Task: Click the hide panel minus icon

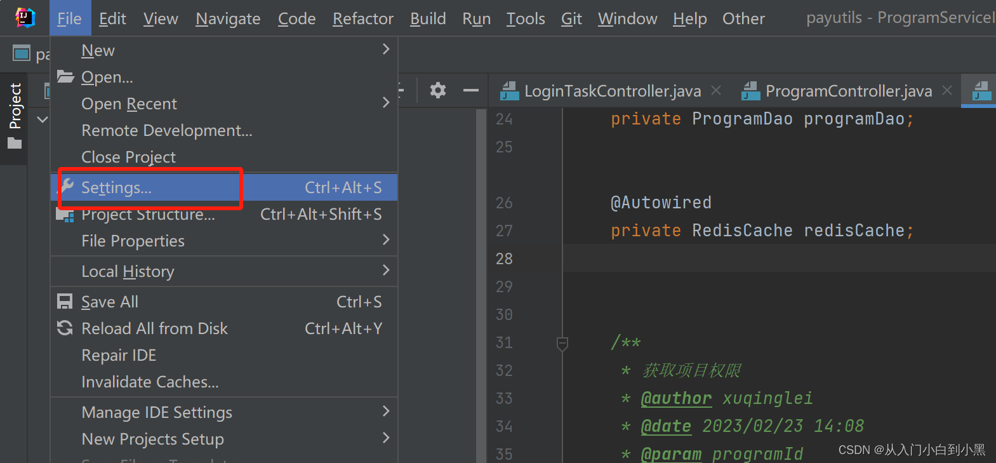Action: click(x=471, y=90)
